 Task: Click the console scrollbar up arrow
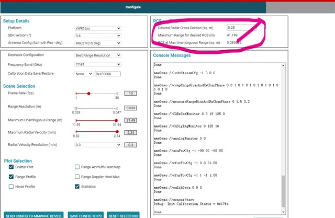tap(283, 65)
